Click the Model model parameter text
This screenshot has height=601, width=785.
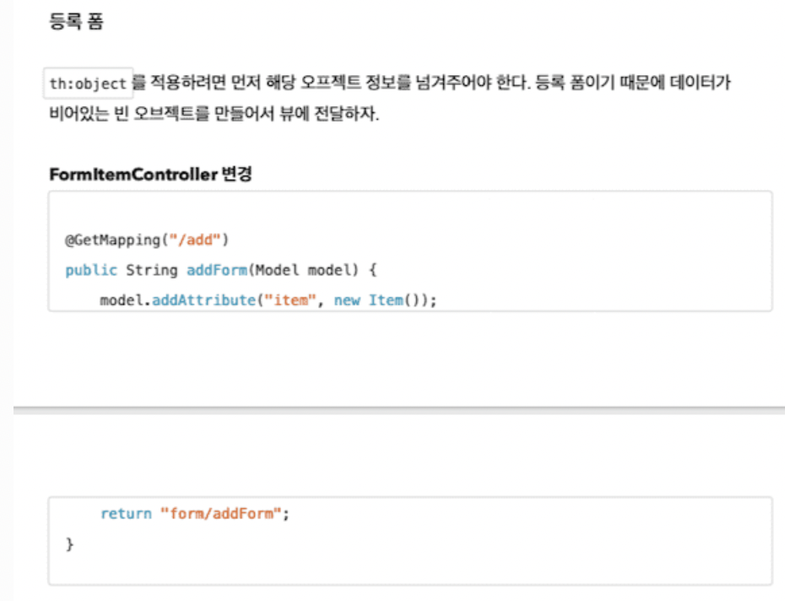303,270
